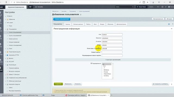Collapse the Регистрационная информация section arrow
174x97 pixels.
pos(172,29)
